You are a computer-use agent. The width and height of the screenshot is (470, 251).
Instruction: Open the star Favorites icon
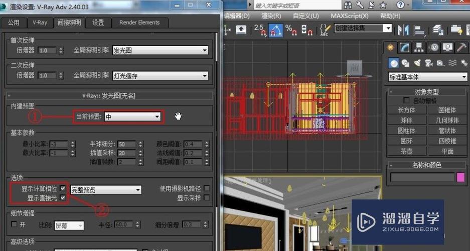[383, 5]
